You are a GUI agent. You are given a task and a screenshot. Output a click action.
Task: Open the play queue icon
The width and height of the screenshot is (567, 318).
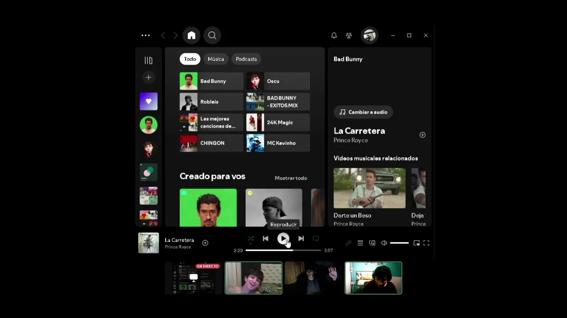[360, 243]
